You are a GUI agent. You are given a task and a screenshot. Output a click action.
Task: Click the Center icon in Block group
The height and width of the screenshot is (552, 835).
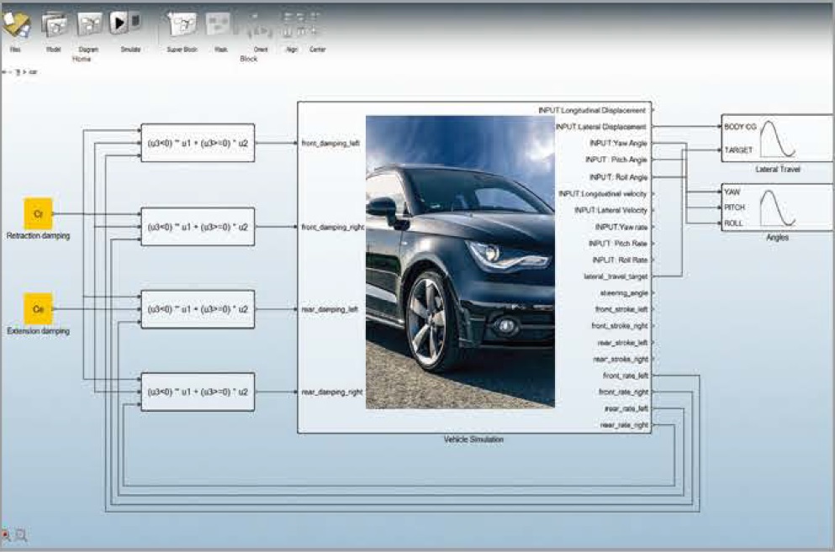[x=314, y=25]
